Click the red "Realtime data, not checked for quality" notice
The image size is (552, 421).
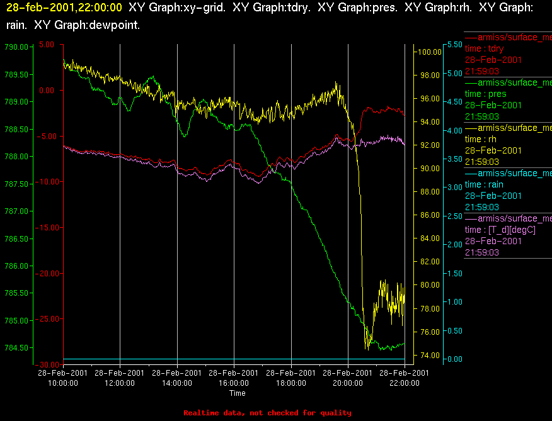(x=268, y=413)
